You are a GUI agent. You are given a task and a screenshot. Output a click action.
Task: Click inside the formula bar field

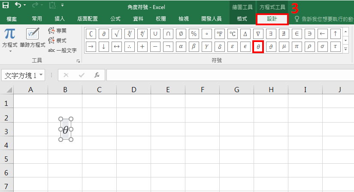pos(227,75)
